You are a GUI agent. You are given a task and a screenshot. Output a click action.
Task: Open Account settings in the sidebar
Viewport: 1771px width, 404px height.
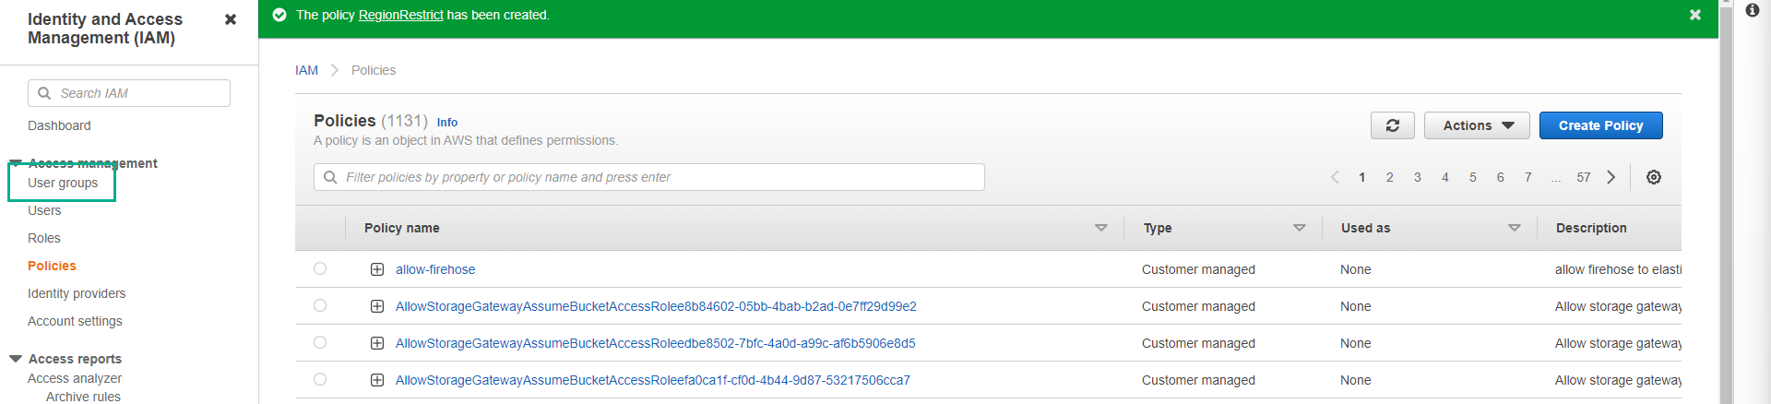coord(75,321)
